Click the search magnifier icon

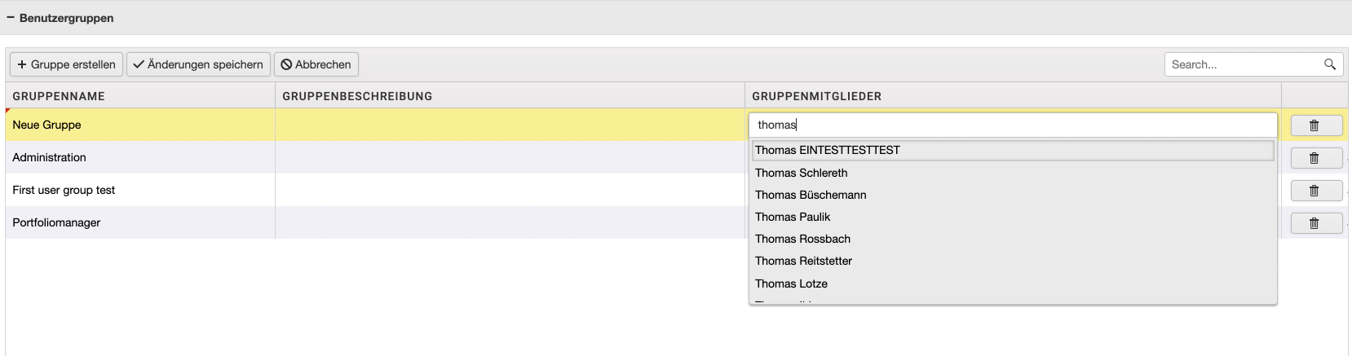coord(1329,64)
